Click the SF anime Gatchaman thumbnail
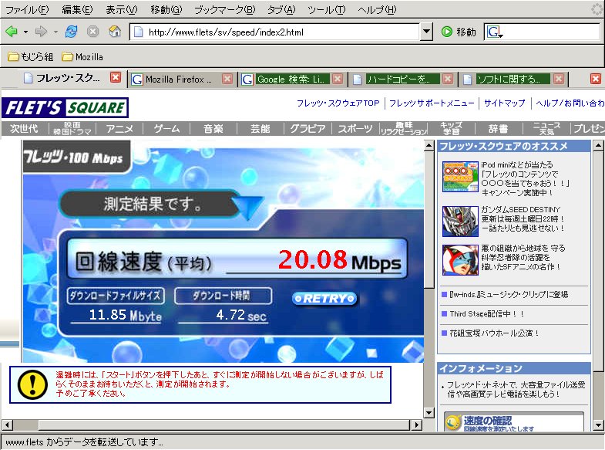605x450 pixels. click(460, 260)
